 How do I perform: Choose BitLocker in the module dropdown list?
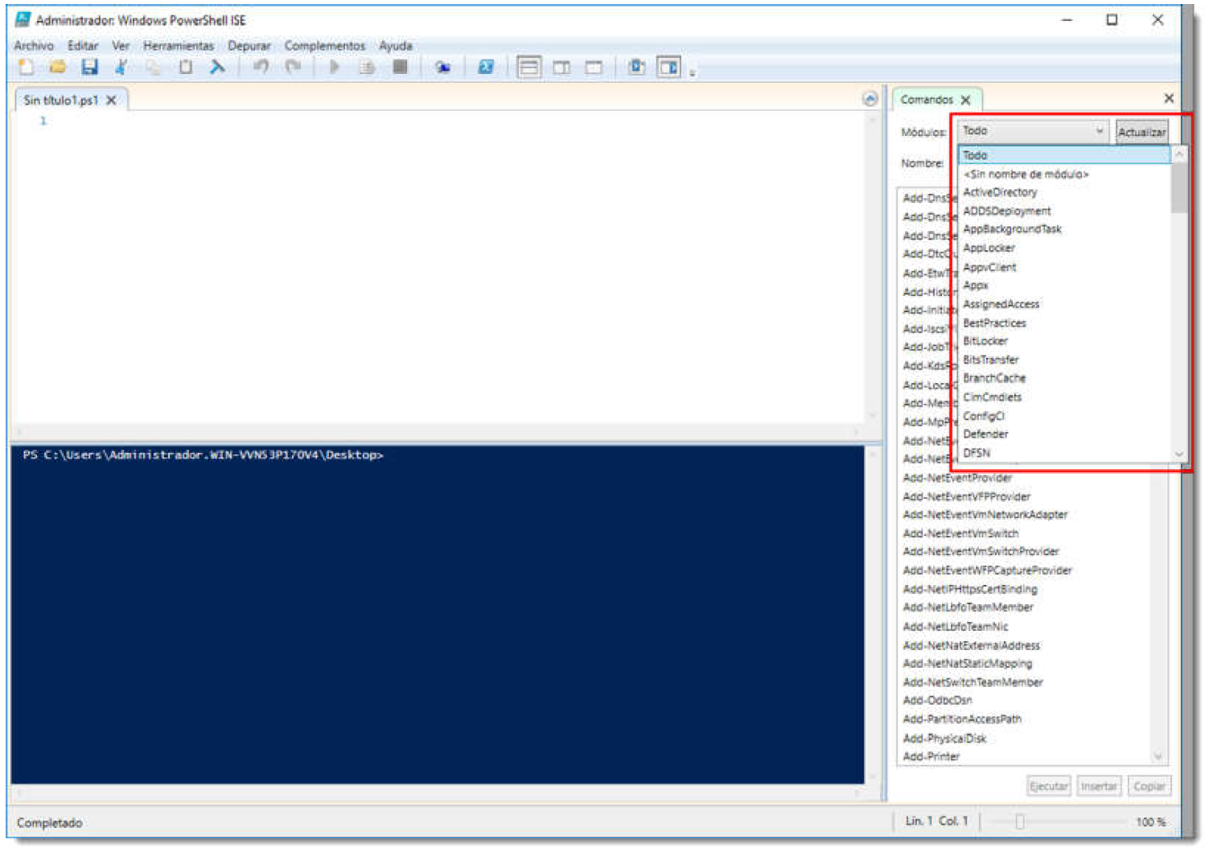coord(985,341)
